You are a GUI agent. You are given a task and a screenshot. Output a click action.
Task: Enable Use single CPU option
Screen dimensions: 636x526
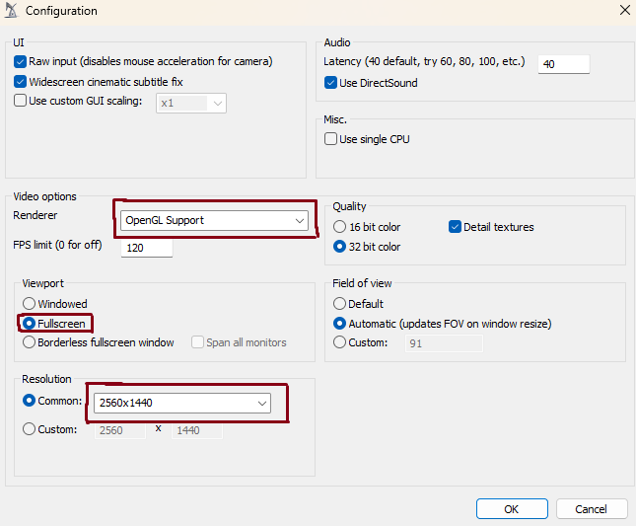[330, 139]
